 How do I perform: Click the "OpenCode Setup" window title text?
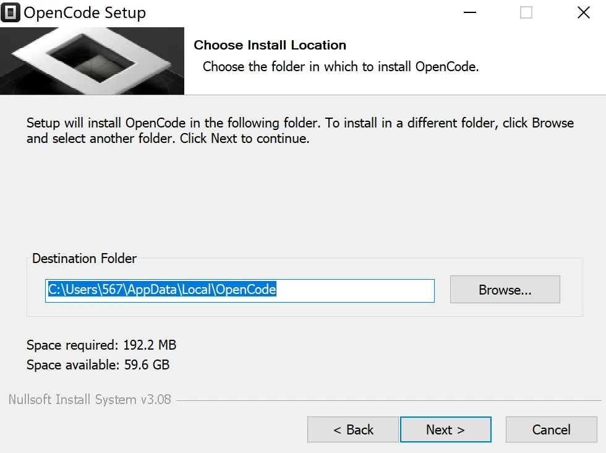[85, 12]
